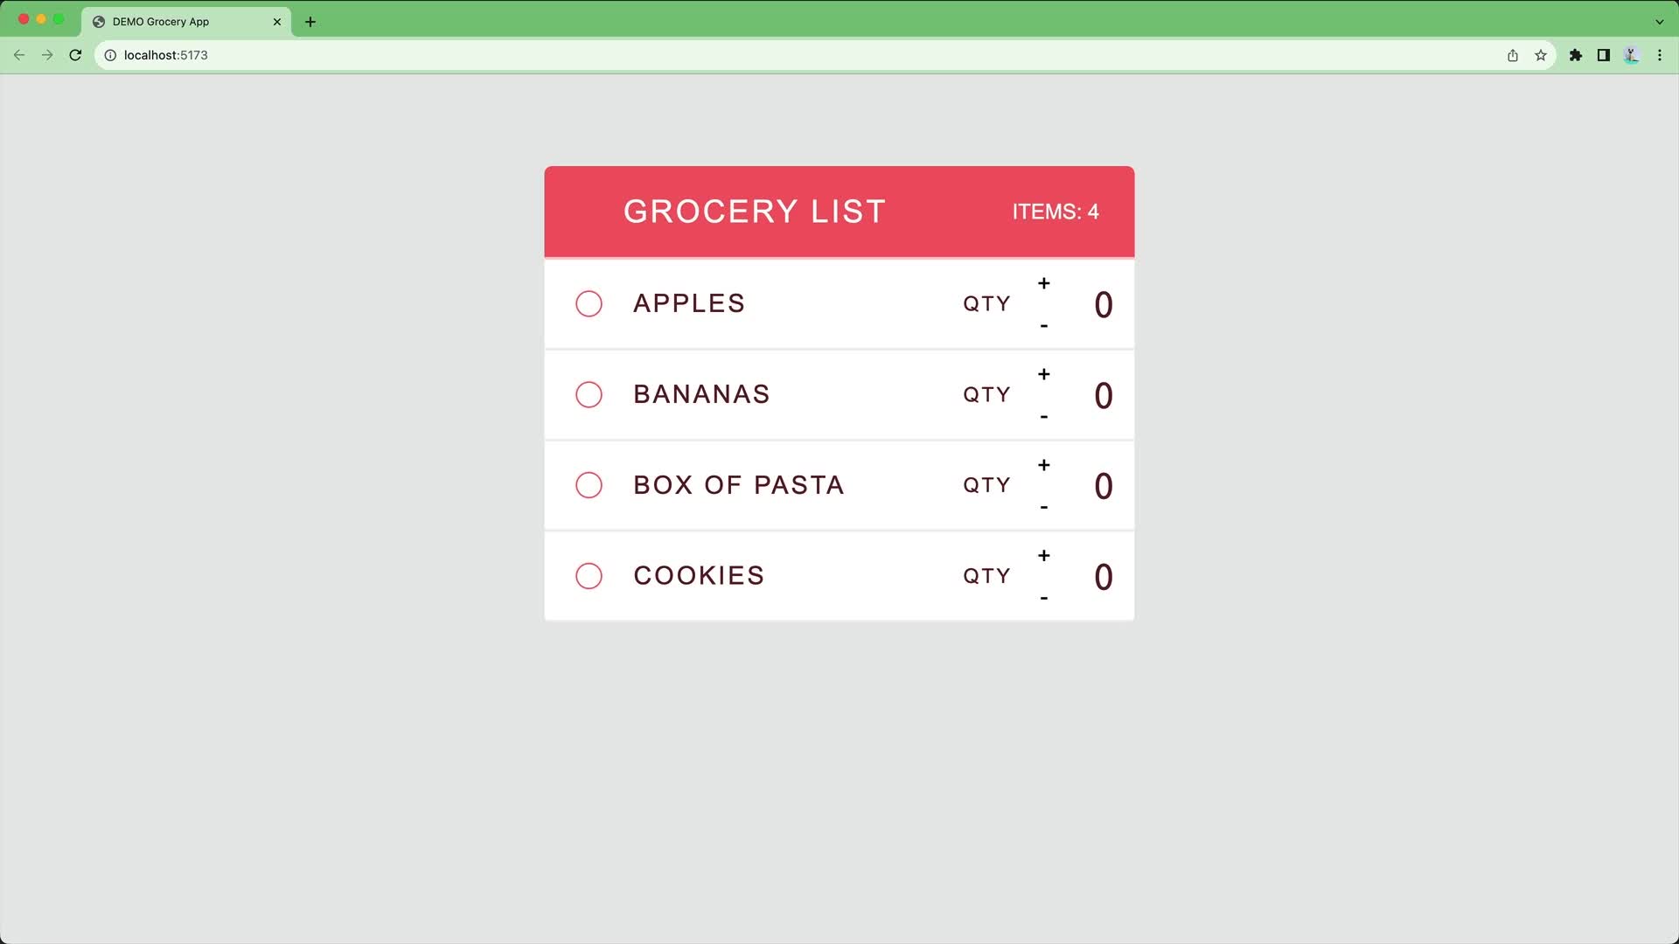Bookmark this page with the star icon
1679x944 pixels.
pos(1541,55)
